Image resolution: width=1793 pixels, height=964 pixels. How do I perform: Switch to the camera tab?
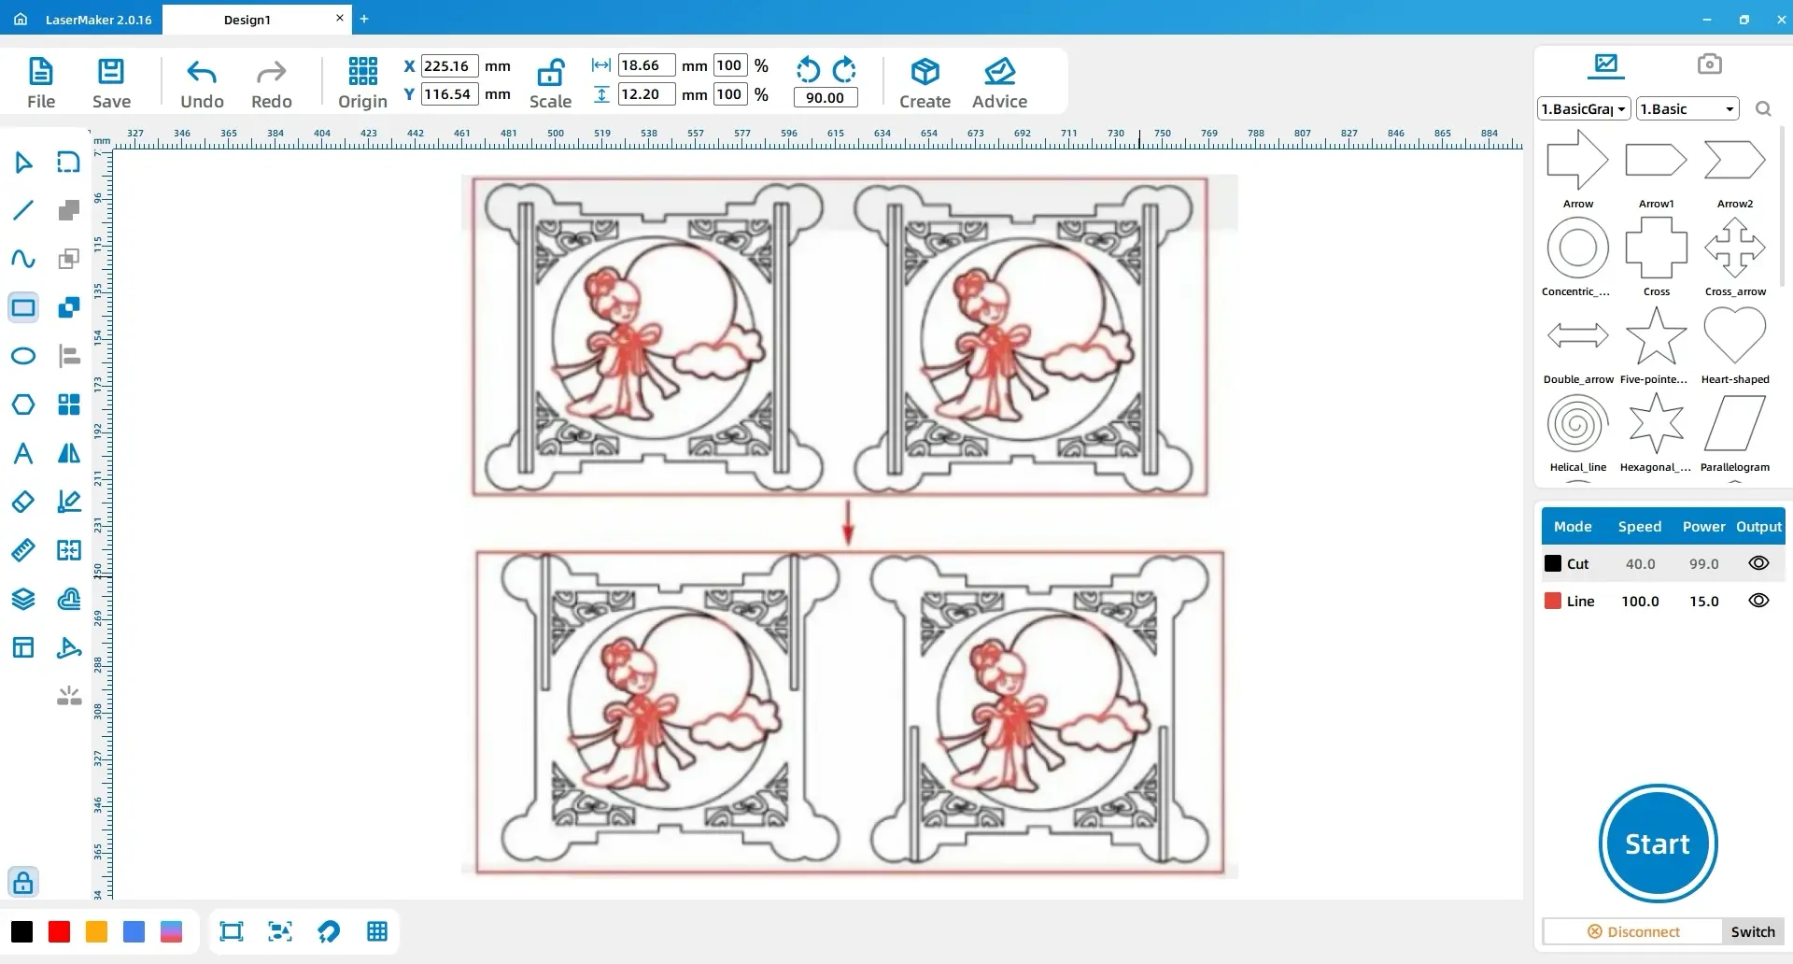tap(1709, 64)
